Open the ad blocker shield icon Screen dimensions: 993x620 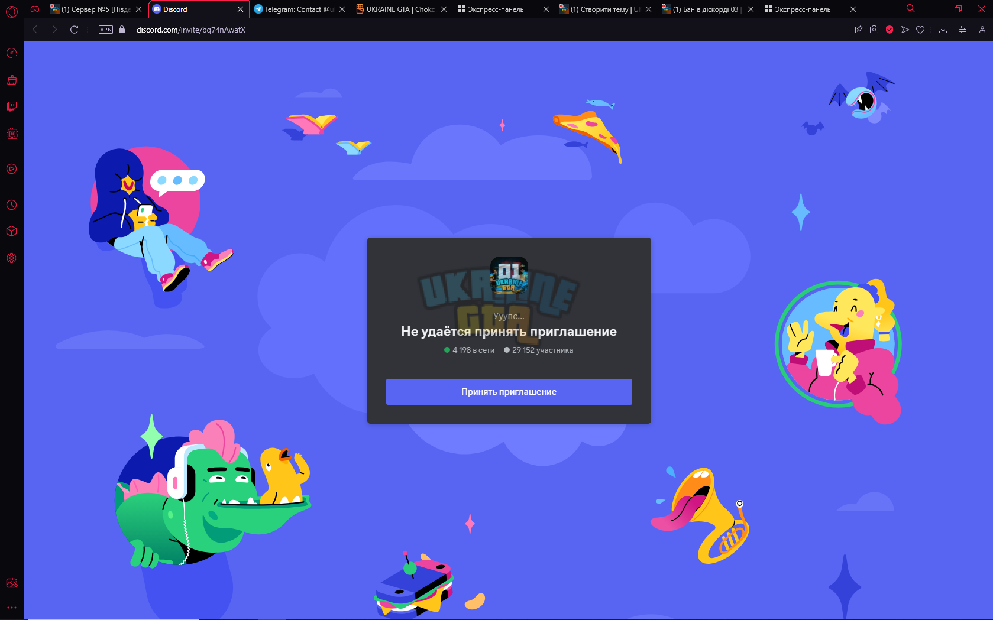(890, 30)
